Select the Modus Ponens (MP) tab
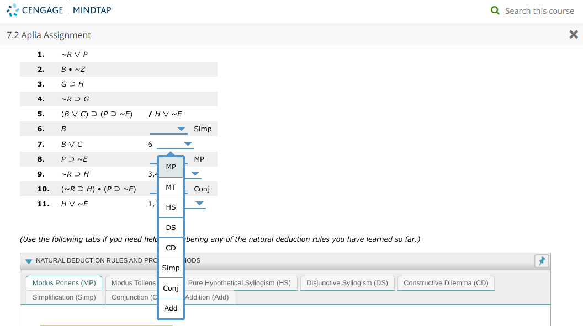Viewport: 583px width, 326px height. tap(63, 282)
